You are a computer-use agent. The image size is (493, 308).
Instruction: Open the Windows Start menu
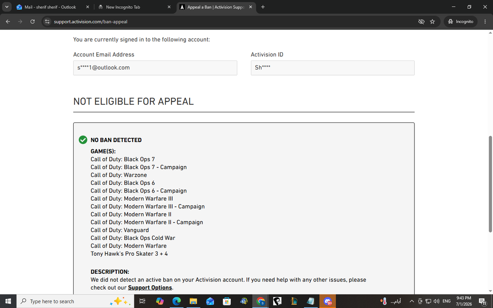(8, 301)
